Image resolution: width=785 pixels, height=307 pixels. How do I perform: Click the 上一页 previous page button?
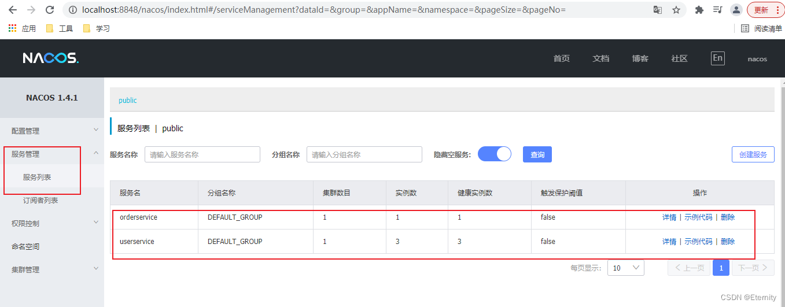[x=688, y=268]
